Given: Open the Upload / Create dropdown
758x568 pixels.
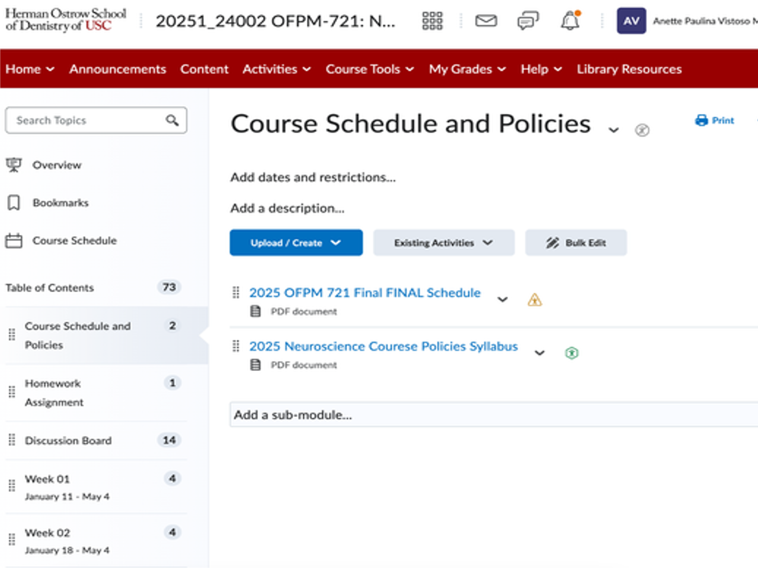Looking at the screenshot, I should (x=296, y=243).
